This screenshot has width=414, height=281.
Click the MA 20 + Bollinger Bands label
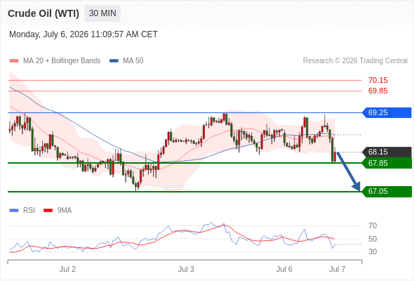point(62,61)
